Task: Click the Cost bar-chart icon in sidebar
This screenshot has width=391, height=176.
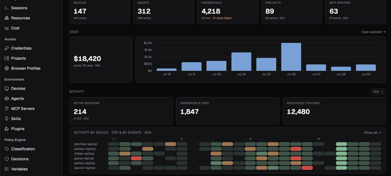Action: [x=7, y=28]
